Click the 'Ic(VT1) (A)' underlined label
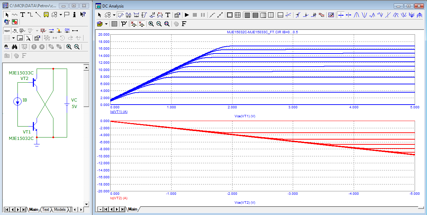Image resolution: width=427 pixels, height=215 pixels. 119,112
